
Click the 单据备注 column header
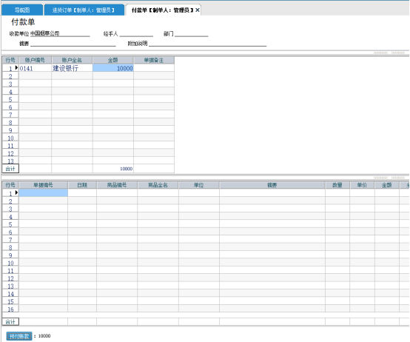[x=154, y=60]
